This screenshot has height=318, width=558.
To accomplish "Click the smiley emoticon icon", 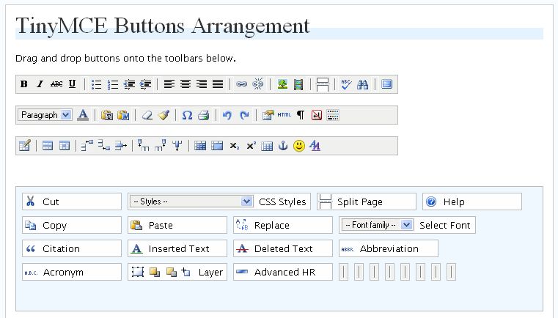I will pos(299,146).
